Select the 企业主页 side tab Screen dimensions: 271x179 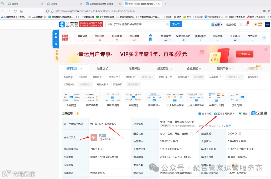(56, 39)
